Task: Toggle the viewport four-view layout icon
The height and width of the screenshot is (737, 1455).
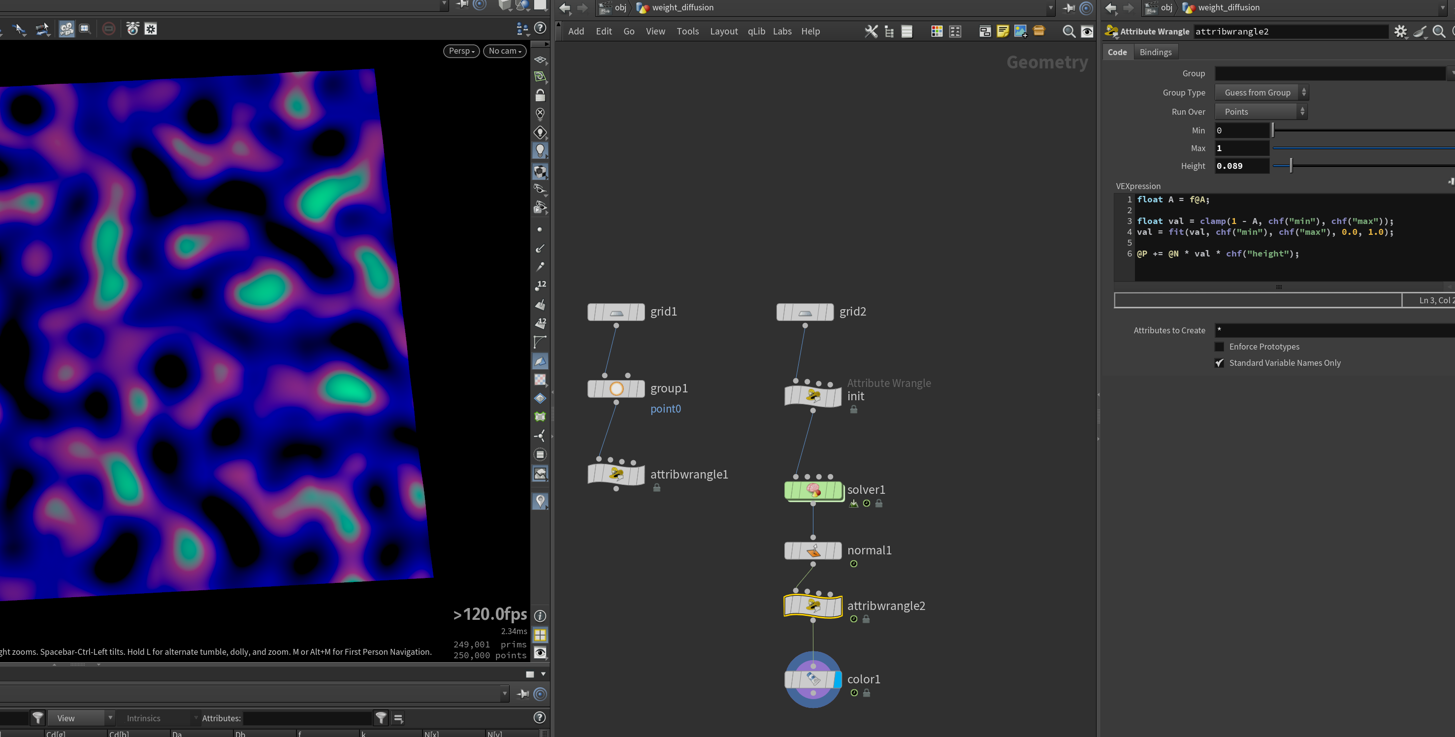Action: coord(540,635)
